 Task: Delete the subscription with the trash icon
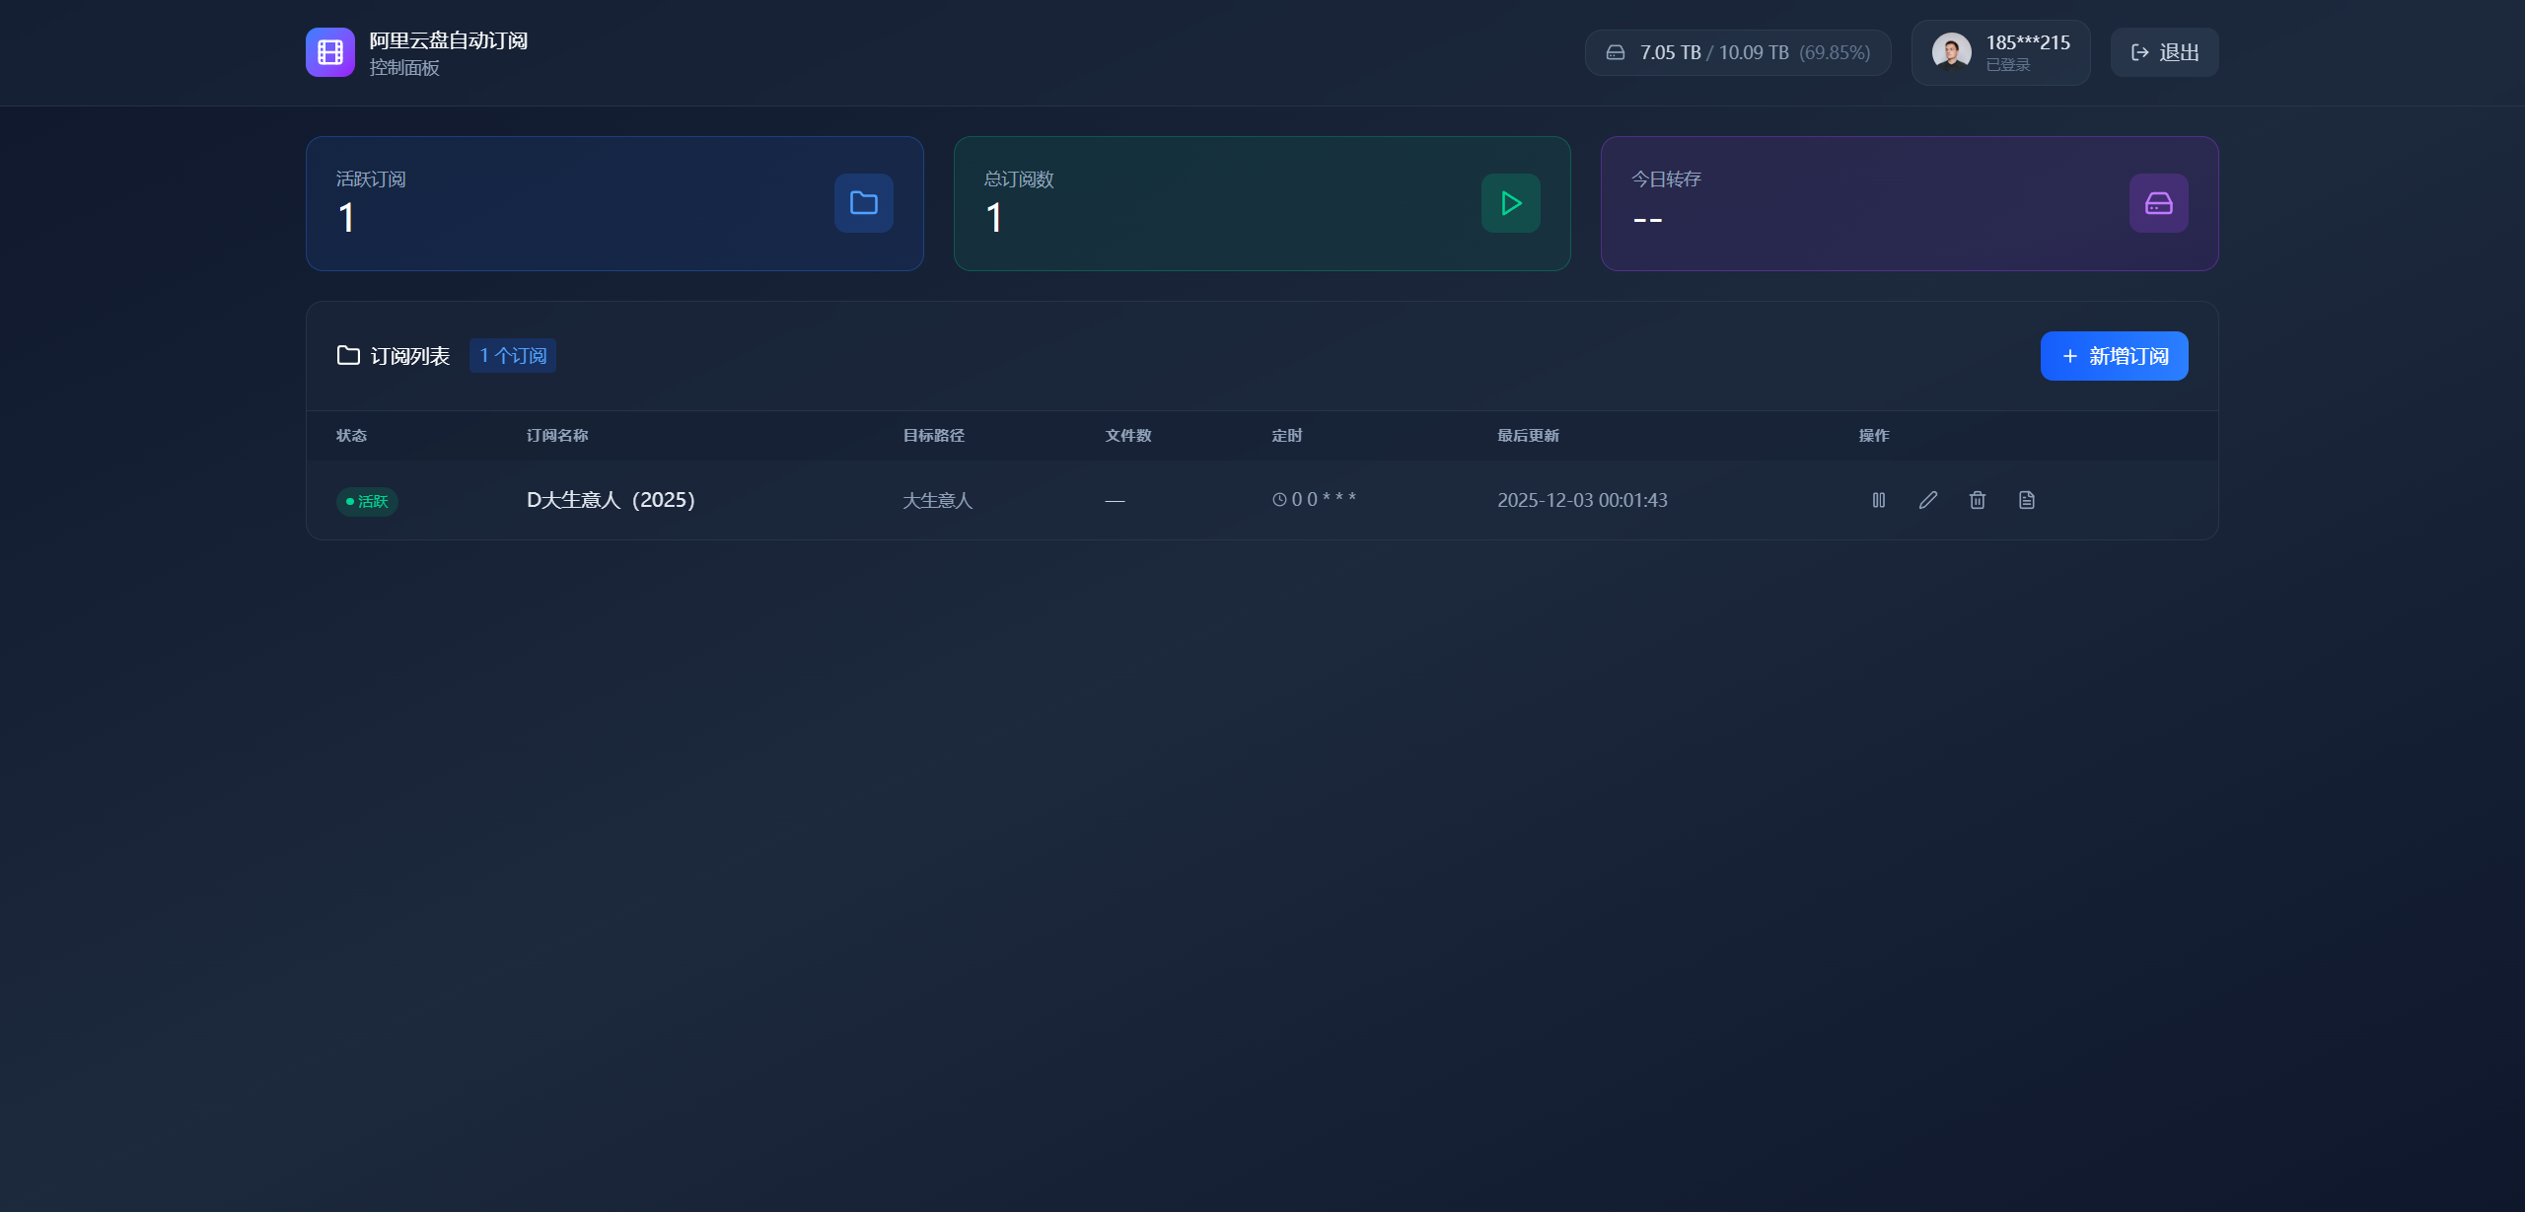pos(1977,500)
